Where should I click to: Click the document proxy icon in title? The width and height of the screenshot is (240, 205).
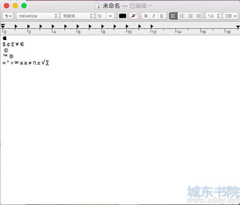[98, 6]
